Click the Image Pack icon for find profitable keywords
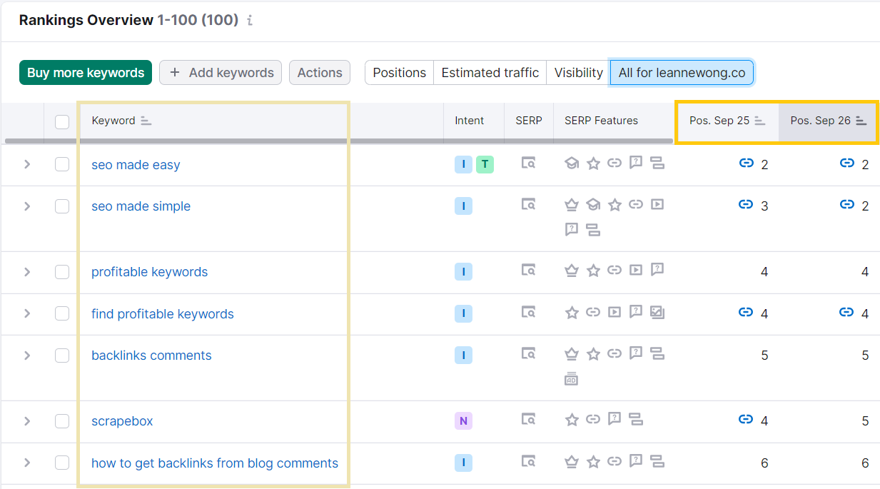880x489 pixels. pyautogui.click(x=657, y=313)
